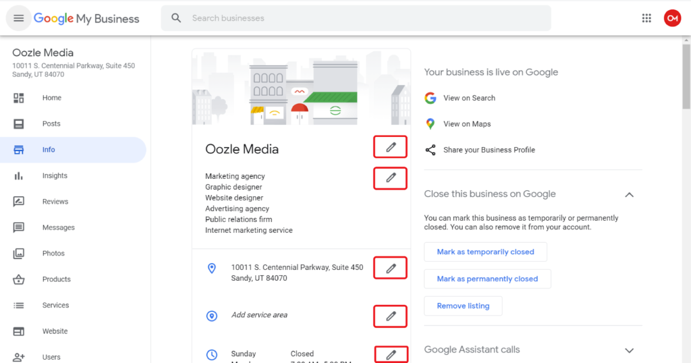The width and height of the screenshot is (691, 363).
Task: Collapse Close this business on Google section
Action: [630, 195]
